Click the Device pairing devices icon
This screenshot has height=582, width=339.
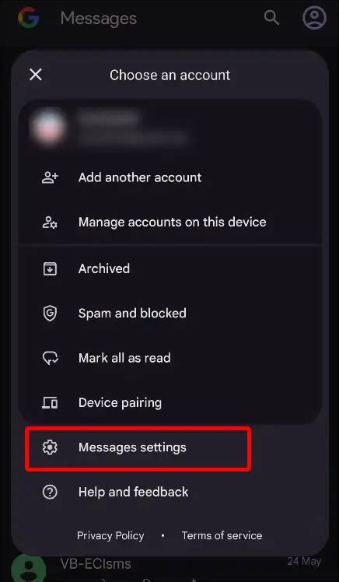50,403
